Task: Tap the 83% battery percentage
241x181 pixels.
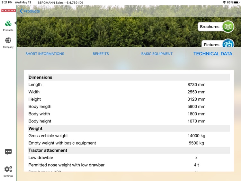Action: tap(230, 2)
